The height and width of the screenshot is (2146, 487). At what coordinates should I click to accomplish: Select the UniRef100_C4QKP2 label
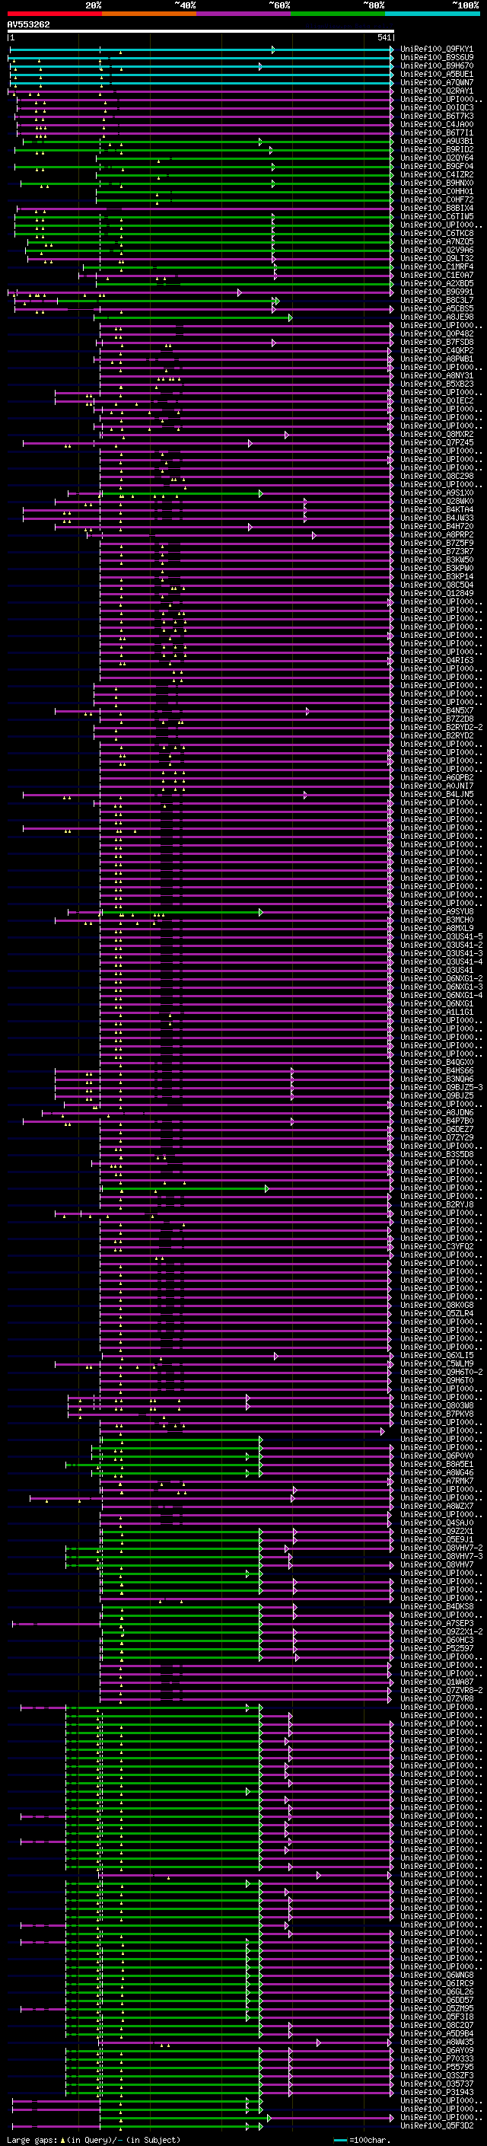436,351
